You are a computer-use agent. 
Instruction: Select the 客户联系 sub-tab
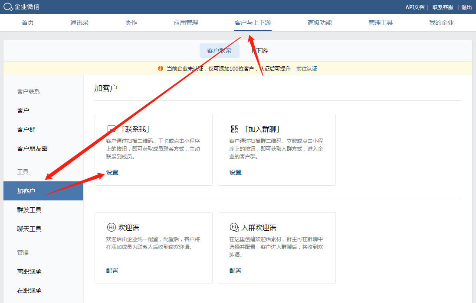pyautogui.click(x=220, y=51)
